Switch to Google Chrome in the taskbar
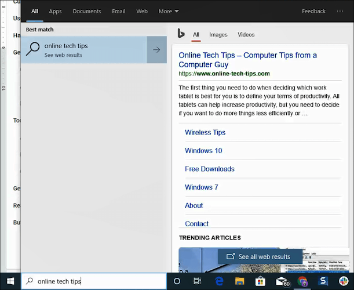The height and width of the screenshot is (290, 354). (x=302, y=281)
